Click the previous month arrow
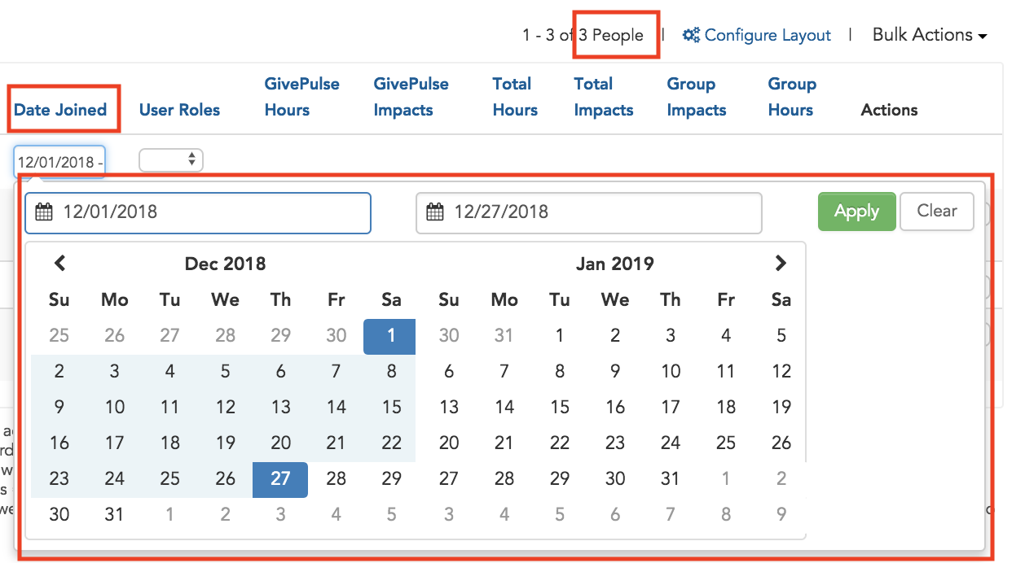 pyautogui.click(x=59, y=263)
